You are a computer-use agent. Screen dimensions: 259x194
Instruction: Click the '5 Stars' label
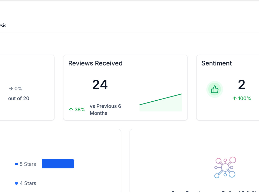pos(28,164)
